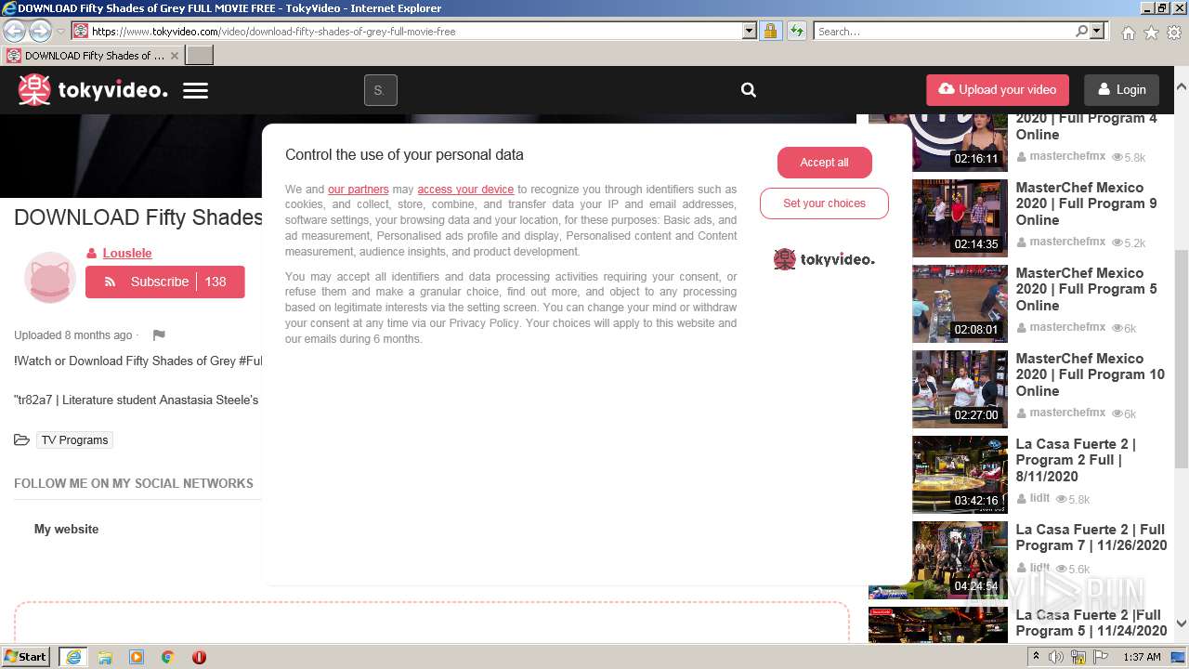Open the Favorites star icon
The height and width of the screenshot is (669, 1189).
coord(1151,32)
